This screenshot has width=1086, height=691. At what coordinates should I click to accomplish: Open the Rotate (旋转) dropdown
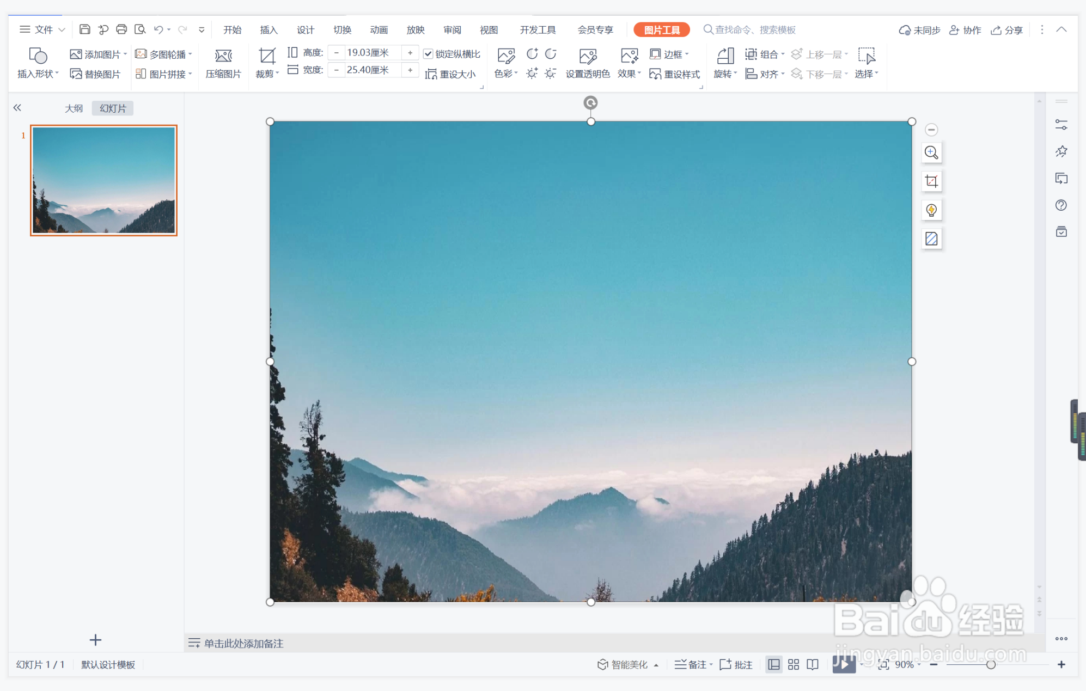(x=725, y=74)
